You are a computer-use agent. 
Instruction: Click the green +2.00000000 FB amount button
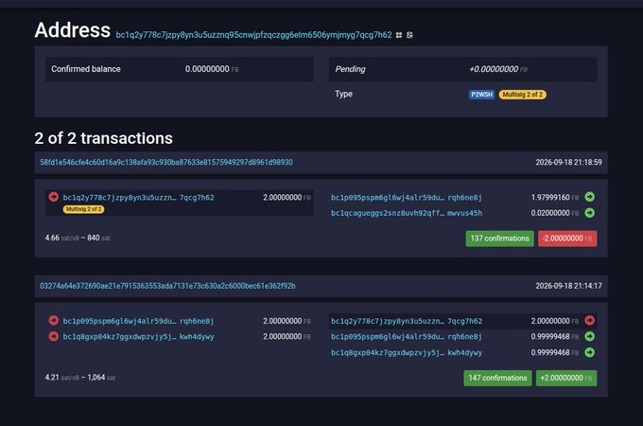pos(566,378)
